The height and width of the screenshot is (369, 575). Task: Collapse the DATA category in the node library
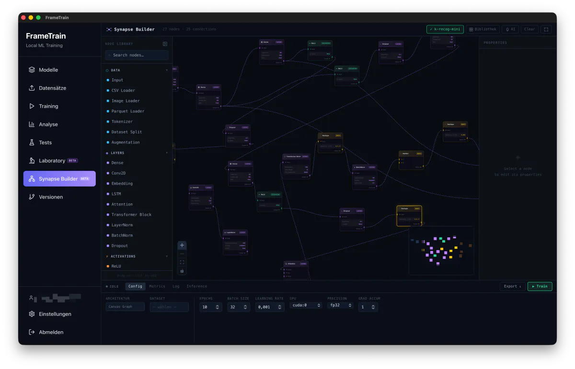(x=137, y=70)
